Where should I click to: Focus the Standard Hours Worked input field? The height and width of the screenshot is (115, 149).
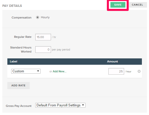click(43, 50)
